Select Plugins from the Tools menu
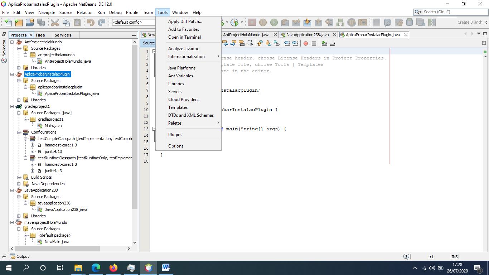Viewport: 489px width, 275px height. tap(188, 135)
